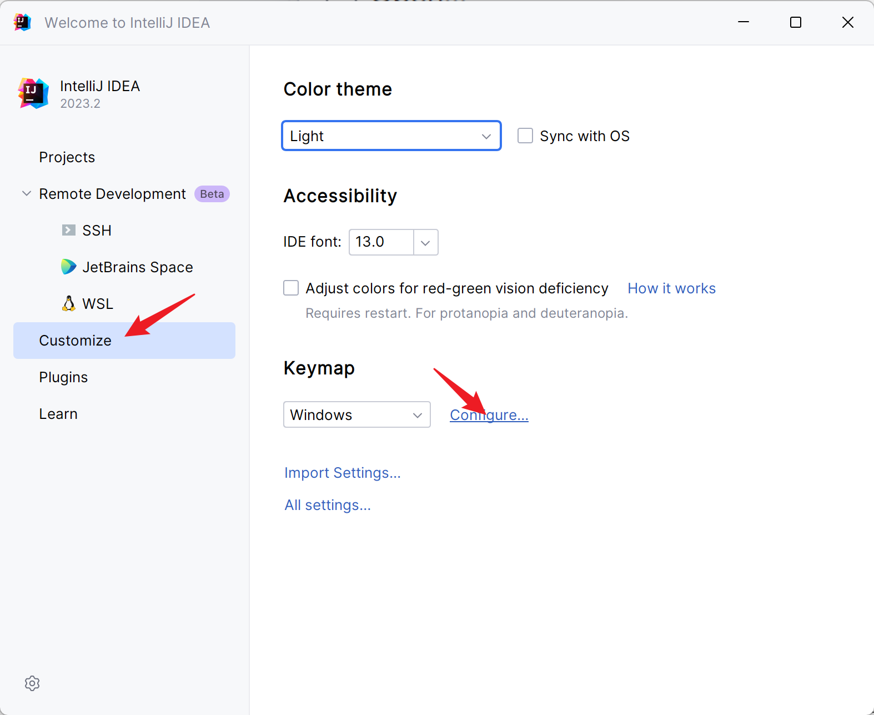Screen dimensions: 874x715
Task: Click the SSH terminal icon
Action: pyautogui.click(x=69, y=230)
